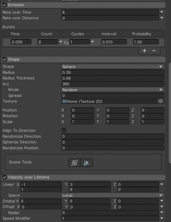Open the Texture object picker circle
The image size is (171, 222).
[x=161, y=101]
